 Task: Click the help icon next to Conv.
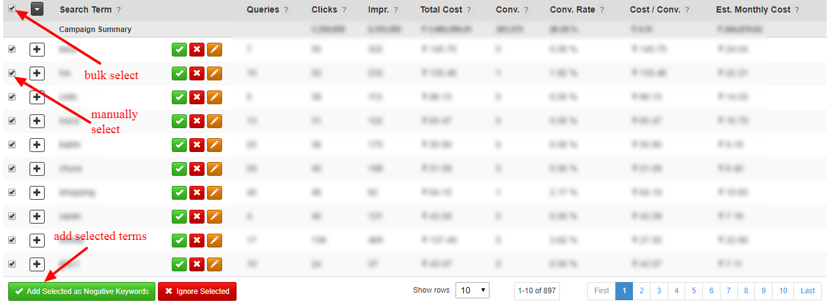click(x=526, y=10)
